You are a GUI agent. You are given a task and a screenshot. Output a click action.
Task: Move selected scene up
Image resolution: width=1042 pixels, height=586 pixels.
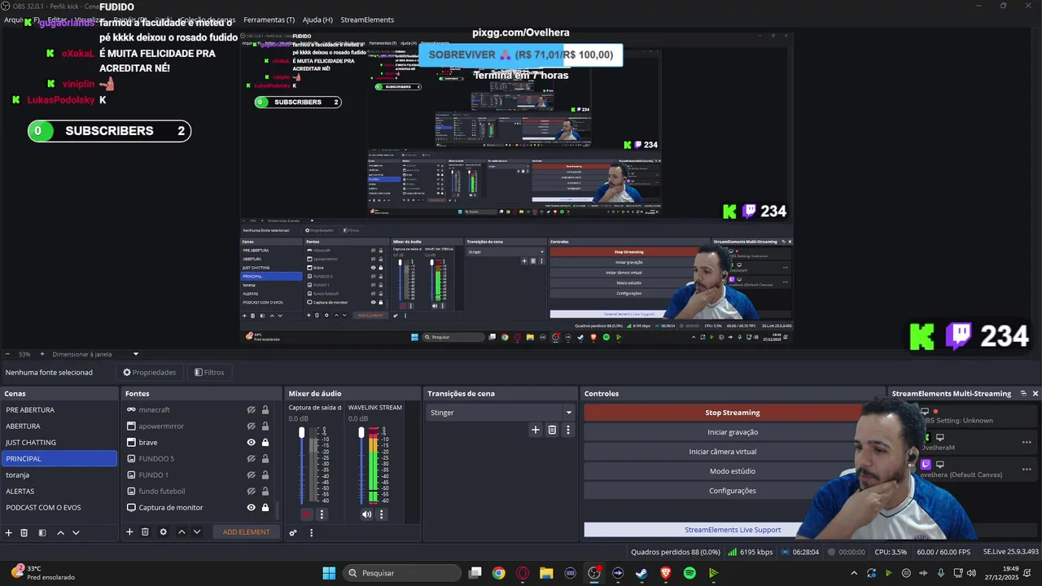60,532
